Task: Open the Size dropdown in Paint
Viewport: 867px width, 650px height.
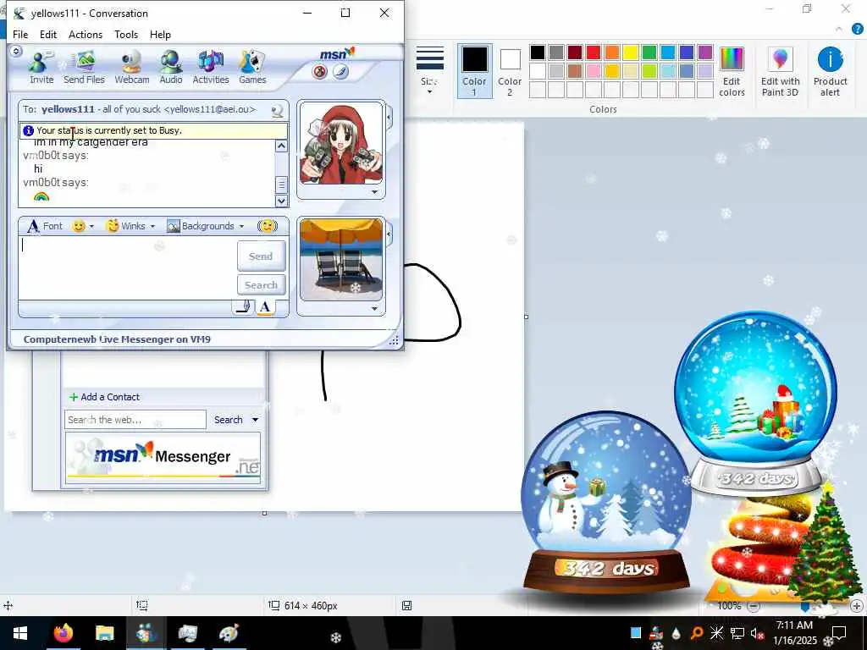Action: 429,69
